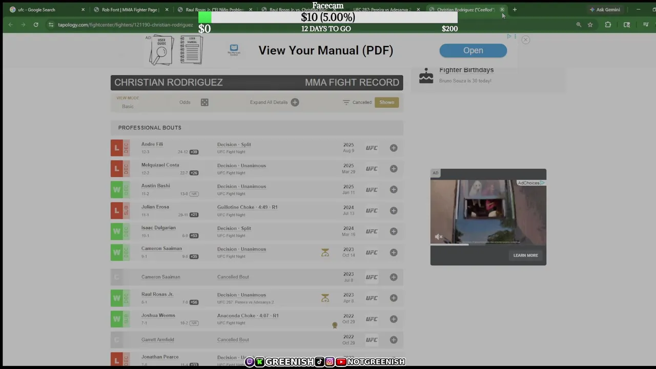
Task: Open the Anaconda Choke 4:07 R1 bout link
Action: [x=248, y=316]
